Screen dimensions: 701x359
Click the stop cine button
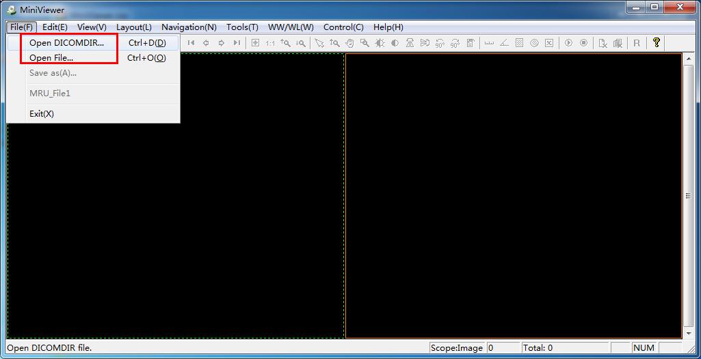point(583,43)
